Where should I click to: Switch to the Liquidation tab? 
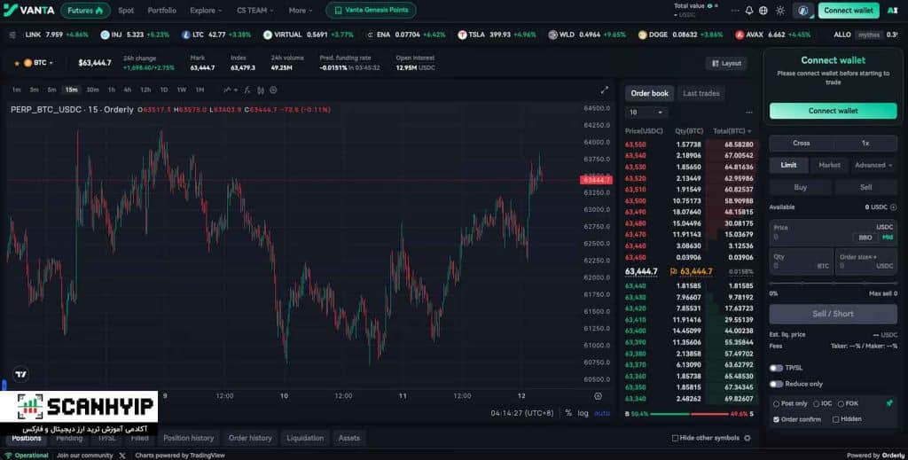coord(305,438)
